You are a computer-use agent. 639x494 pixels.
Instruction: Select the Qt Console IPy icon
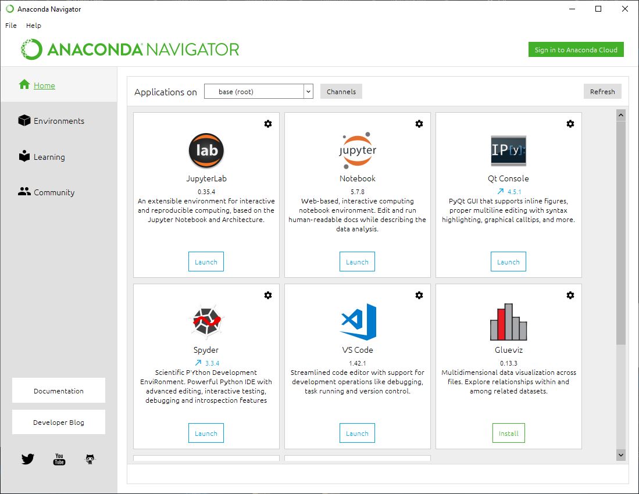coord(508,150)
